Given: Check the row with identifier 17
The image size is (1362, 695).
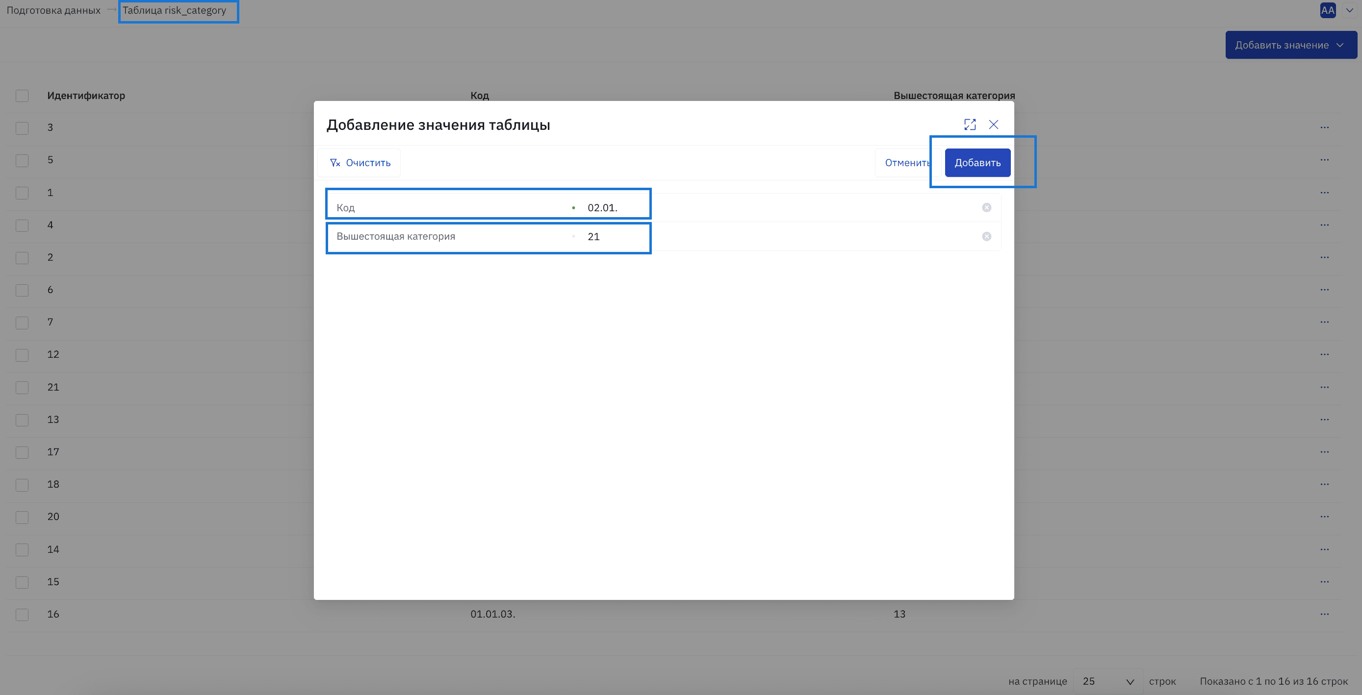Looking at the screenshot, I should tap(22, 452).
